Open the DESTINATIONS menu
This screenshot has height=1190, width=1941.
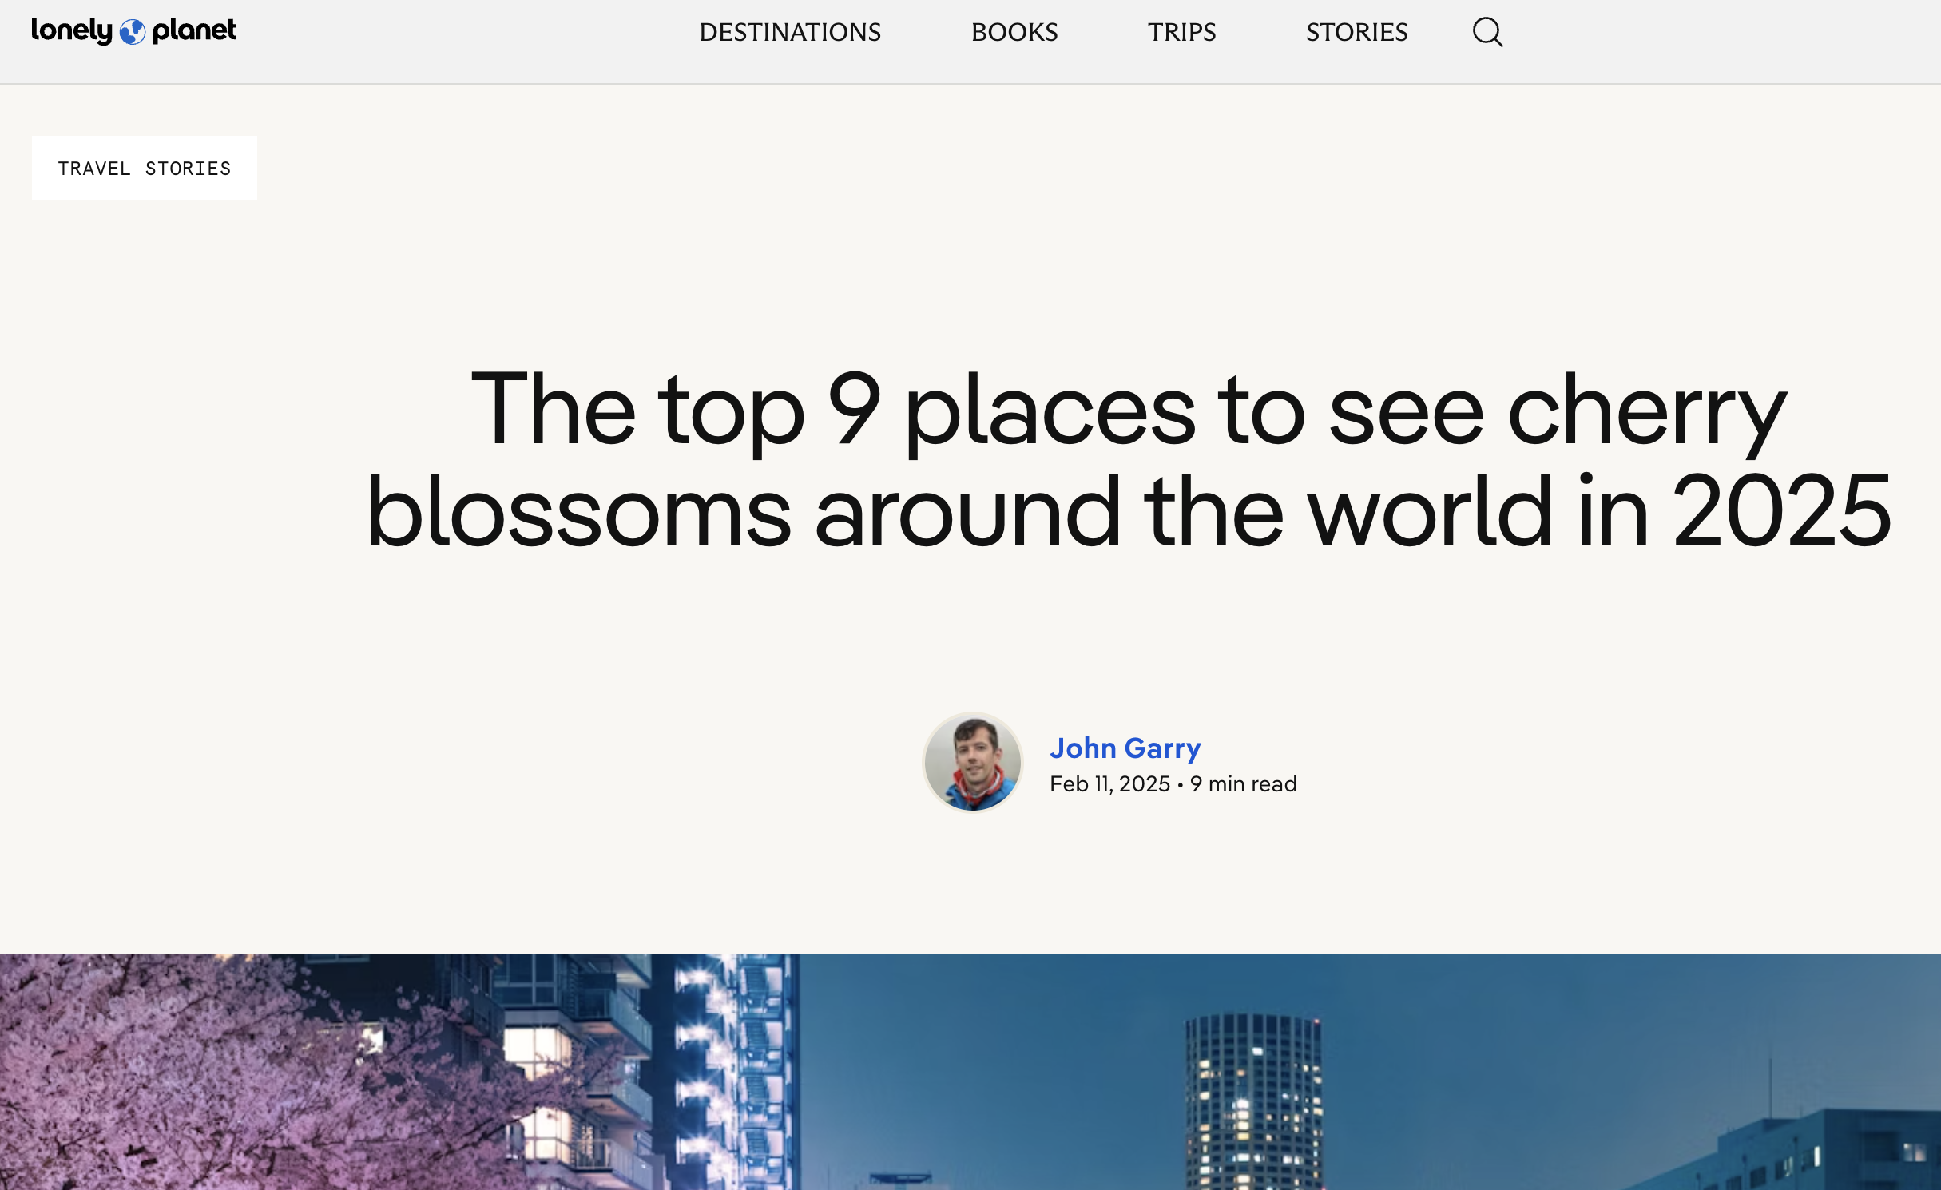pyautogui.click(x=789, y=33)
